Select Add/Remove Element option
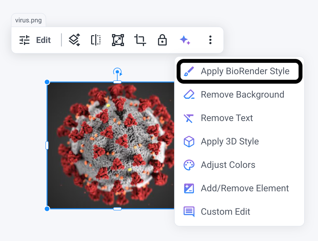The image size is (318, 241). point(239,188)
